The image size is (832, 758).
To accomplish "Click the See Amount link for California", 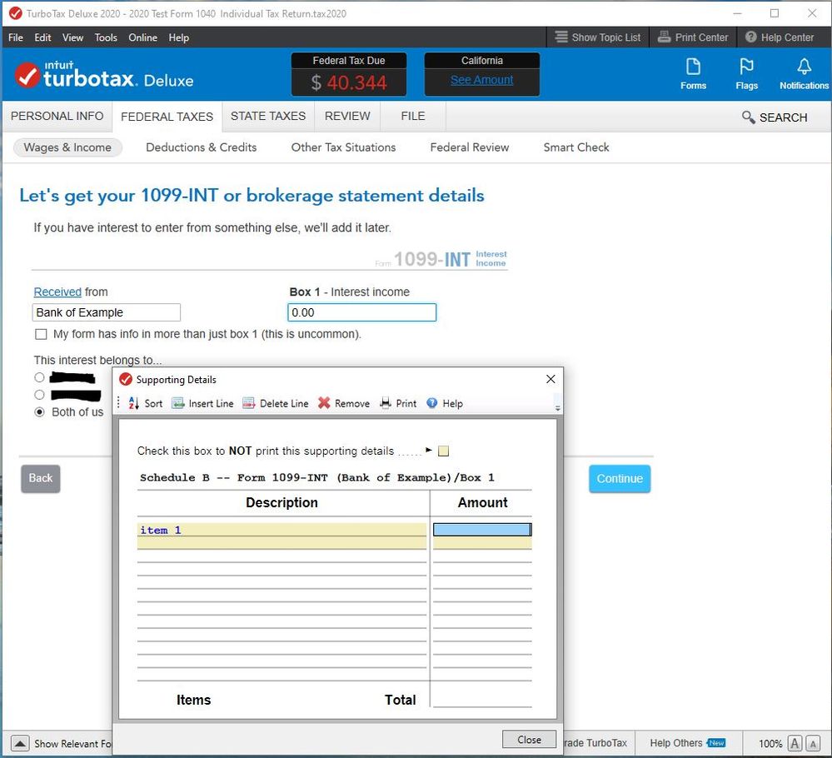I will point(482,80).
